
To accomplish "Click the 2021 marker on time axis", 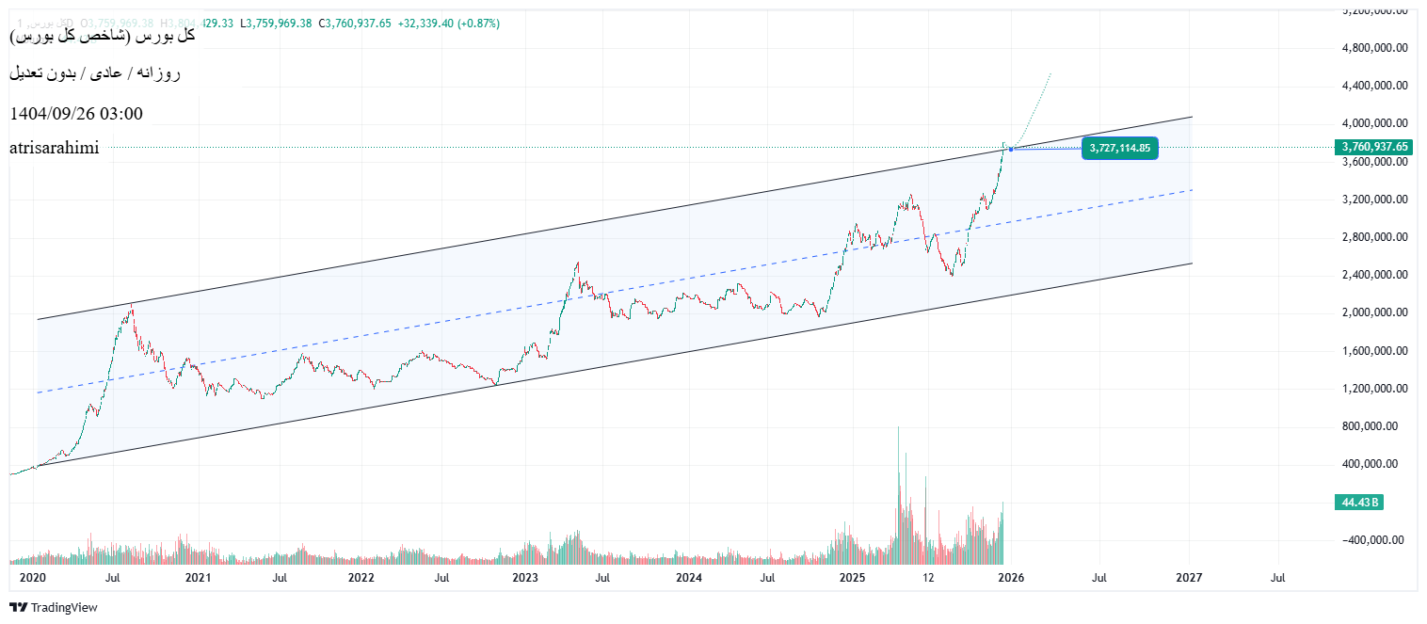I will click(x=197, y=577).
